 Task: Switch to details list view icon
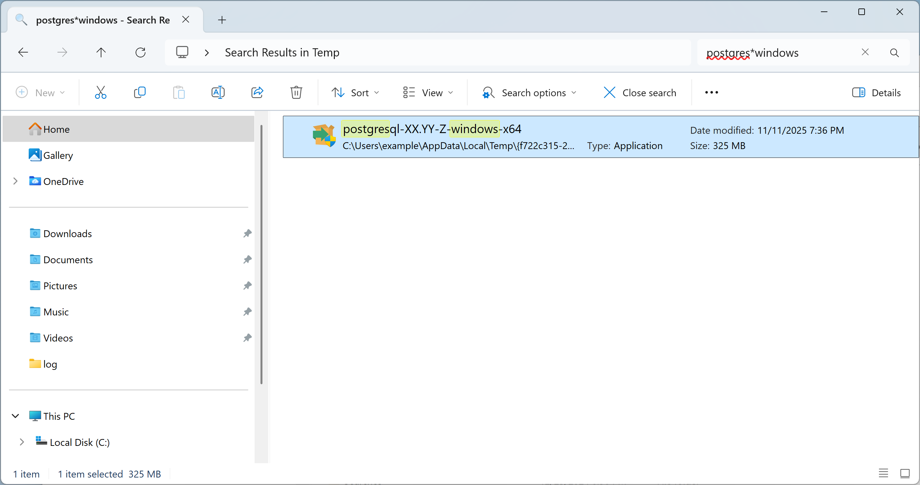[x=883, y=473]
